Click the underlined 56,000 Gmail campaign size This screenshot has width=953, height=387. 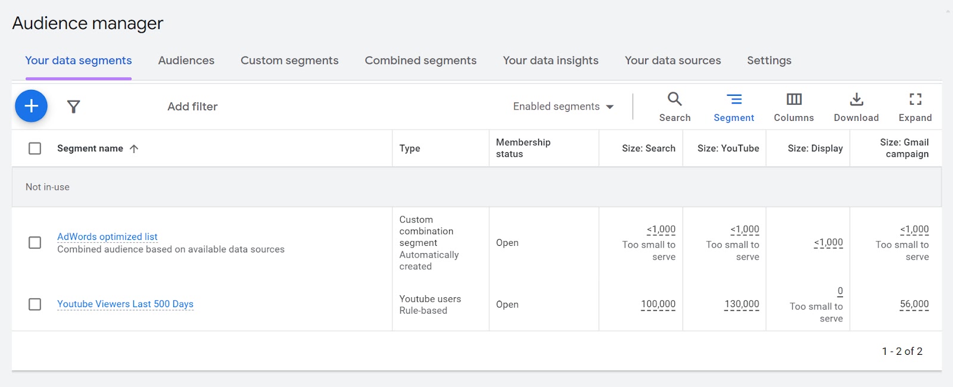[x=913, y=304]
